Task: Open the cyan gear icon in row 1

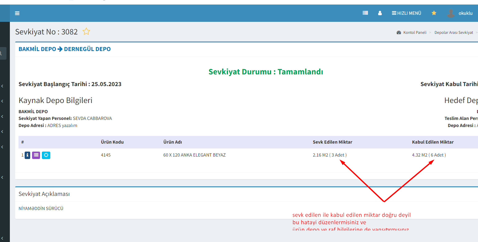Action: tap(46, 155)
